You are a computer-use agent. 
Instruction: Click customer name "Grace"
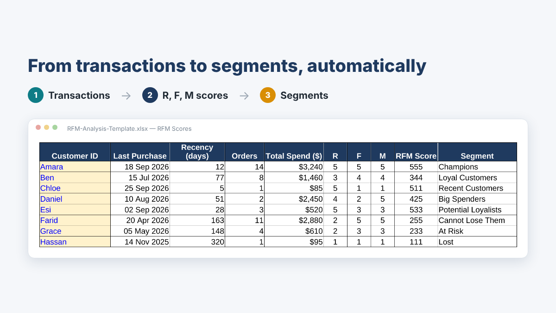coord(51,231)
